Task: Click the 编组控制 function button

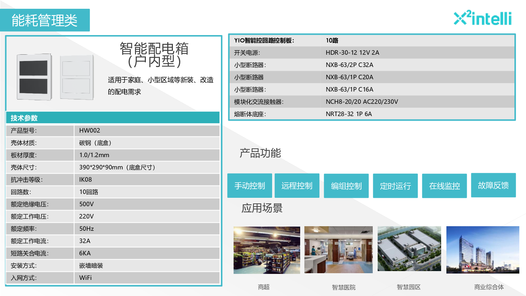Action: [346, 186]
